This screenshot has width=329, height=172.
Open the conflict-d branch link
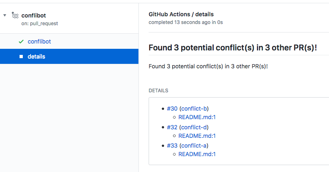point(194,127)
